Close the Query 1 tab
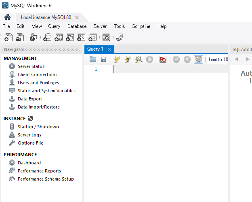The image size is (252, 202). click(x=109, y=50)
